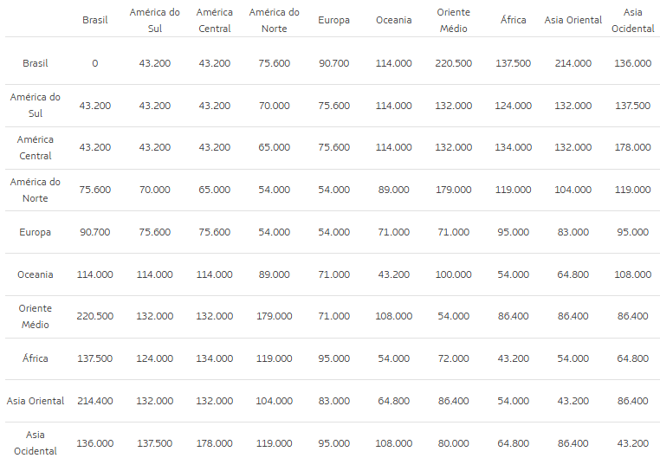This screenshot has height=458, width=660.
Task: Click the 83.000 cell in the Europa row
Action: (x=573, y=232)
